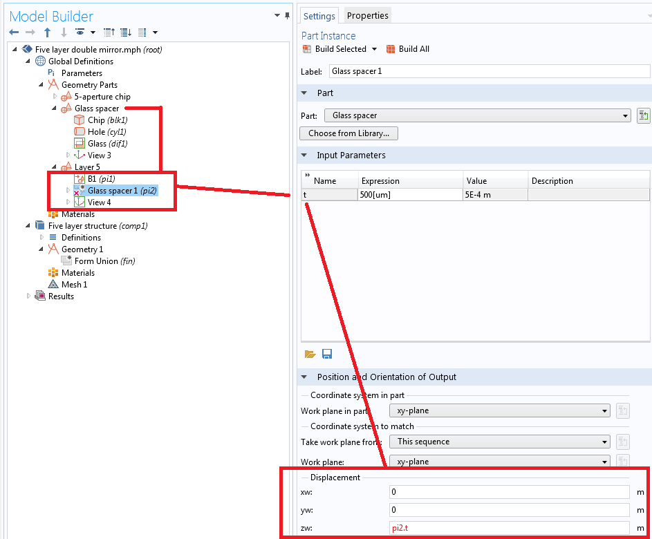Collapse the Geometry Parts tree node
The width and height of the screenshot is (652, 539).
[42, 85]
